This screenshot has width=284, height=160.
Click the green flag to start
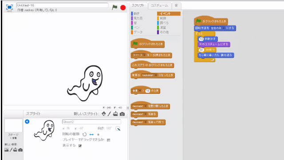pos(114,8)
